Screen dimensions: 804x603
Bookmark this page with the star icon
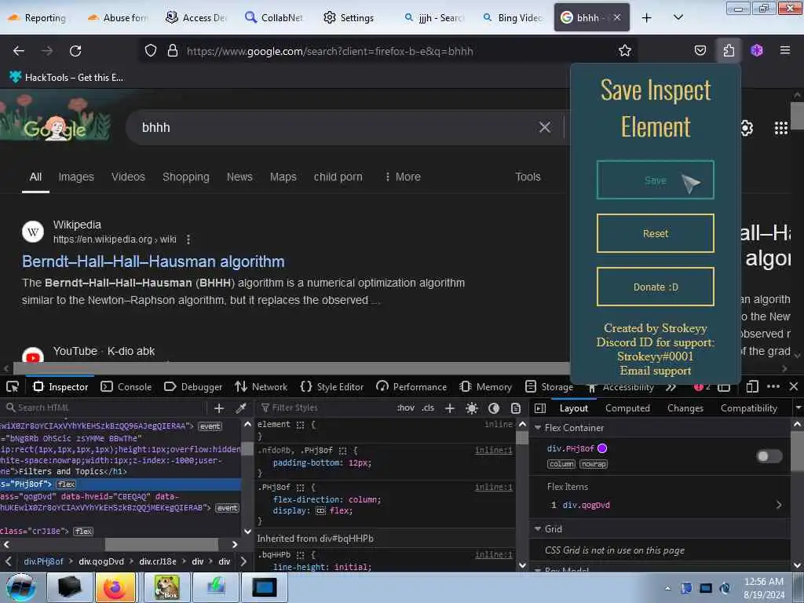point(624,51)
